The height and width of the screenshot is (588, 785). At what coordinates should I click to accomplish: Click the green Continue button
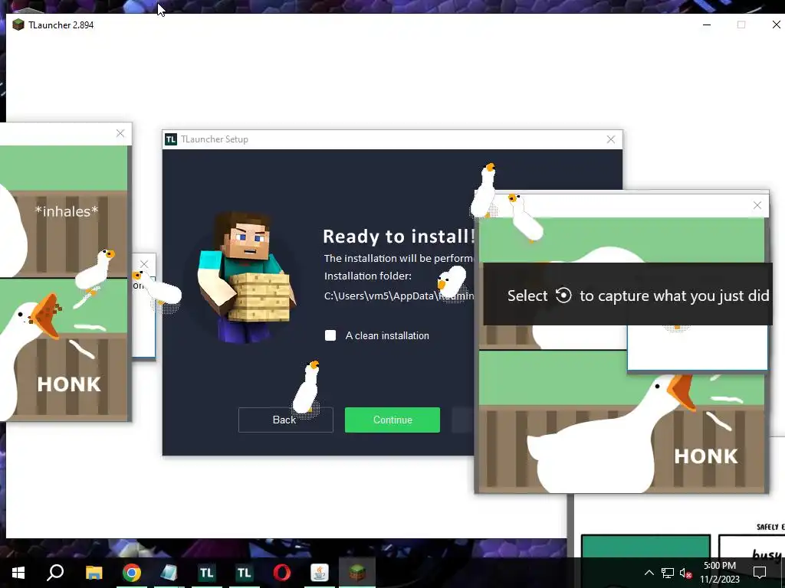(392, 420)
